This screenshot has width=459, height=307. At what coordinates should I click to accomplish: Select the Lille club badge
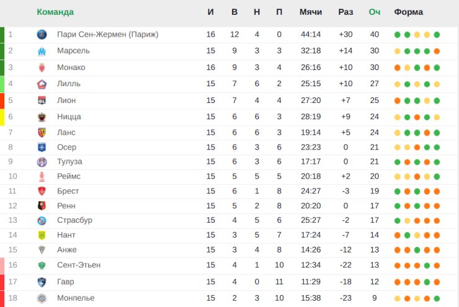[42, 84]
